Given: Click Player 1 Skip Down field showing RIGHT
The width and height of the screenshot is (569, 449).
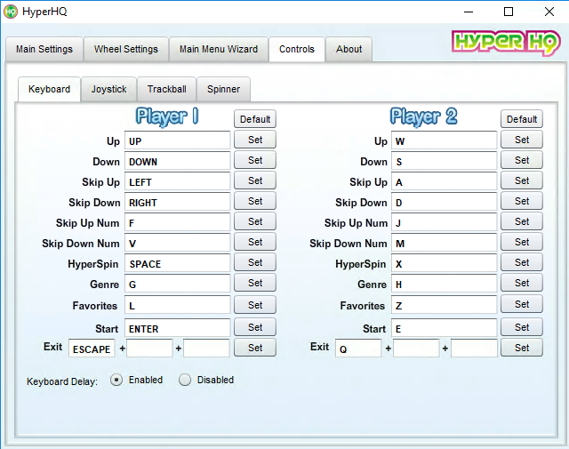Looking at the screenshot, I should click(178, 202).
